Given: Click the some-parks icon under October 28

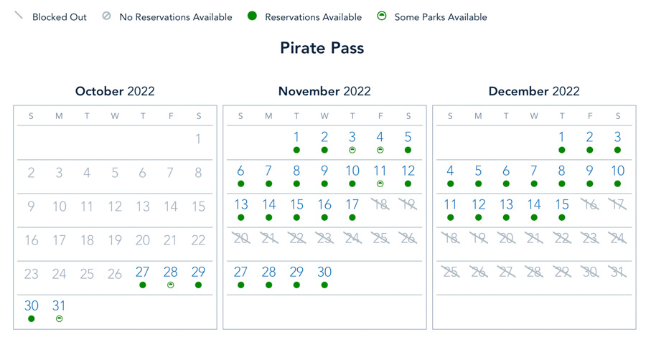Looking at the screenshot, I should pos(171,285).
